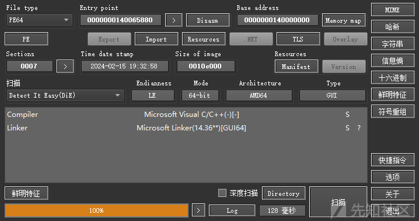Click the .NET button
Screen dimensions: 419x221
pos(251,39)
